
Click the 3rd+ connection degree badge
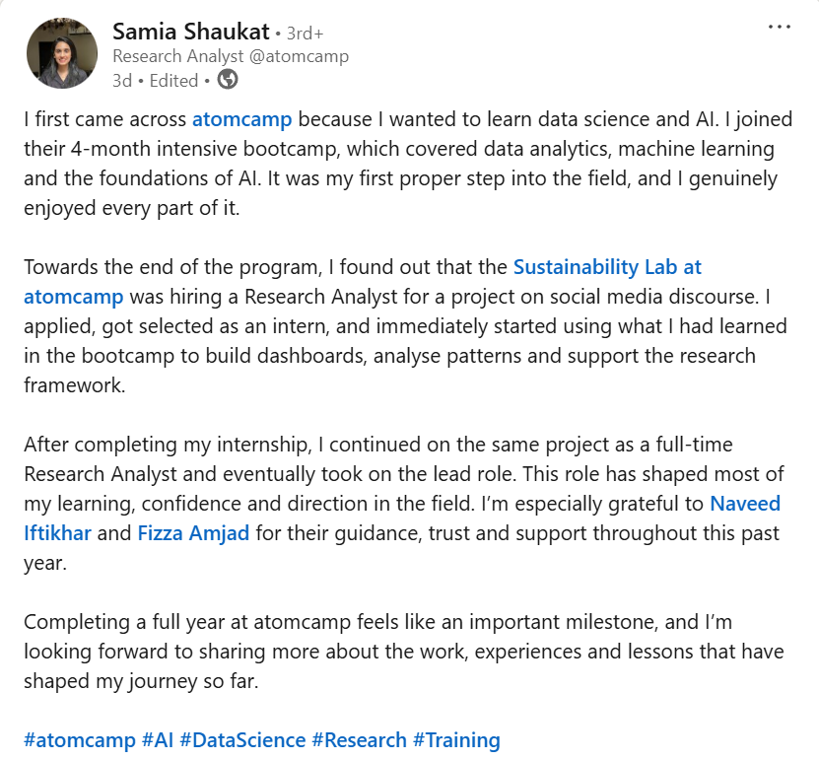tap(305, 33)
